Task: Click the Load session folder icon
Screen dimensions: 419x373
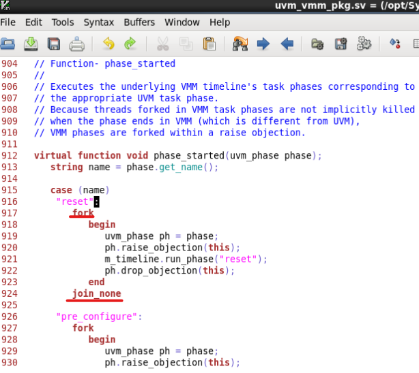Action: click(x=317, y=44)
